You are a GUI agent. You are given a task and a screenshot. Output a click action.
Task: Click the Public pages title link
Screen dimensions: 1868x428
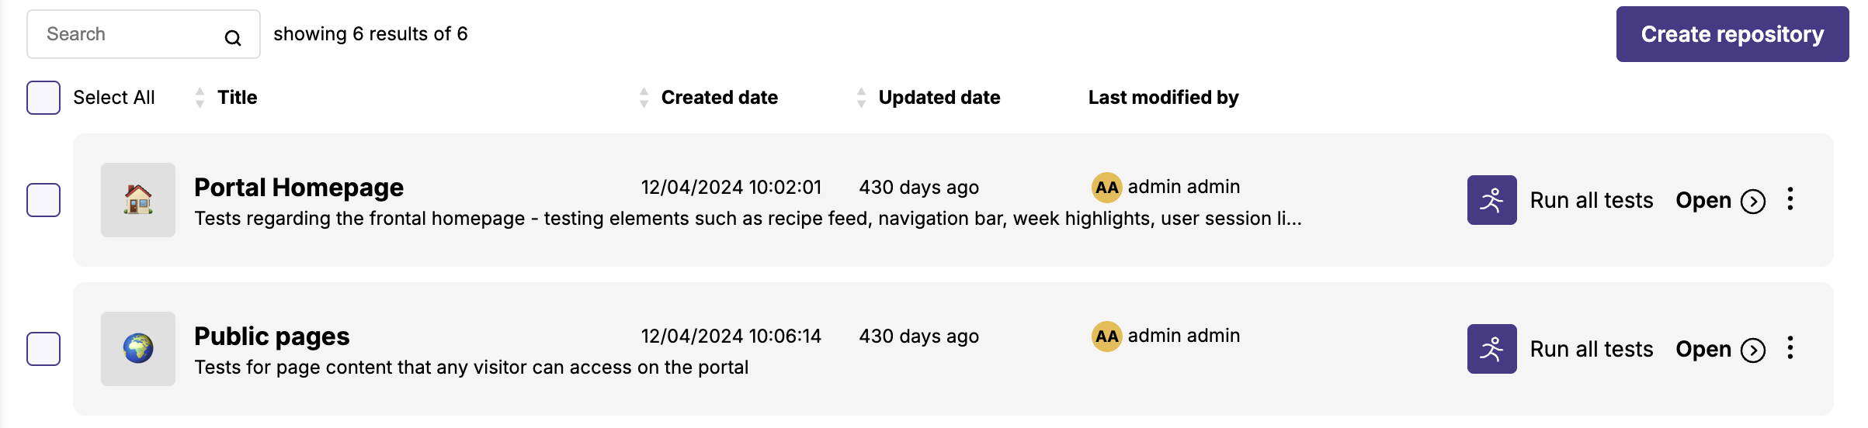pyautogui.click(x=272, y=337)
